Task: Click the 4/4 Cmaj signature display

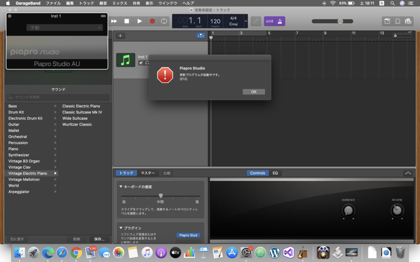Action: (233, 21)
